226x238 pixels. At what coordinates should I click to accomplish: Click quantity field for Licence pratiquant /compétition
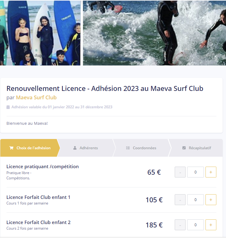[195, 172]
